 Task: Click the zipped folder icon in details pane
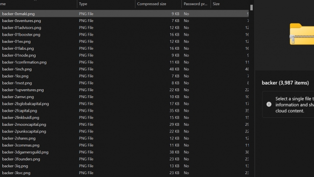(x=302, y=34)
